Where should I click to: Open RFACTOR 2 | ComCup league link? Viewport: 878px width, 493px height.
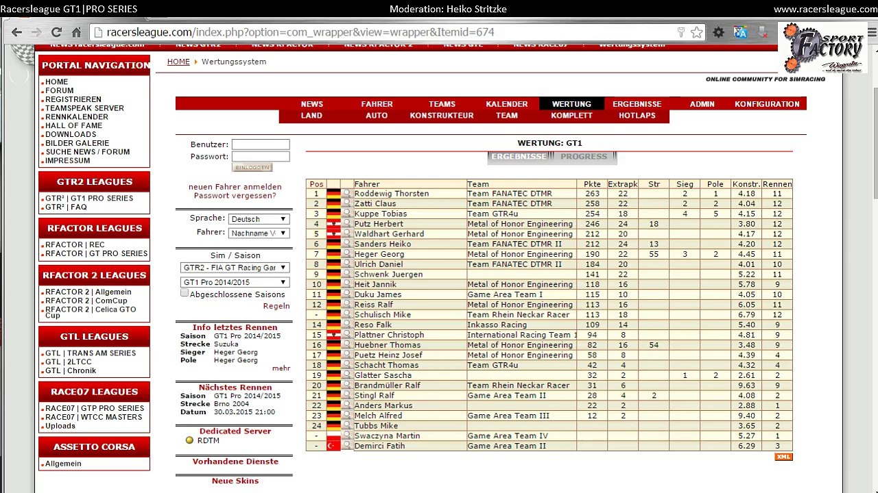click(x=86, y=301)
